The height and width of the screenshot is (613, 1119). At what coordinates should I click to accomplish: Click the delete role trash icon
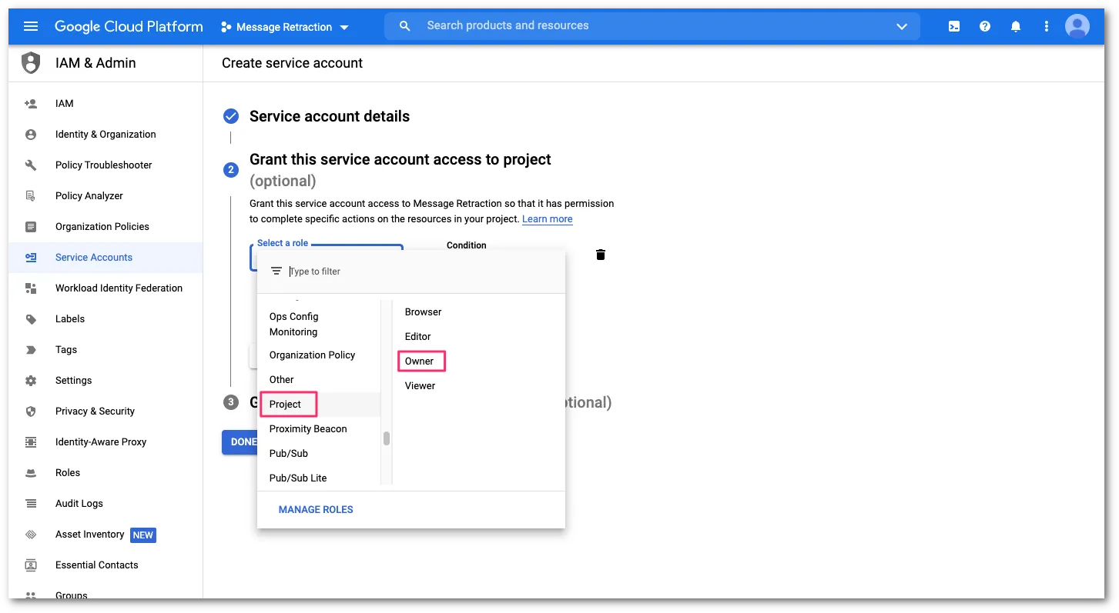click(600, 254)
